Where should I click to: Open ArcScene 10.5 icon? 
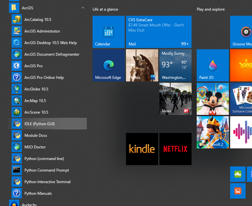(17, 112)
